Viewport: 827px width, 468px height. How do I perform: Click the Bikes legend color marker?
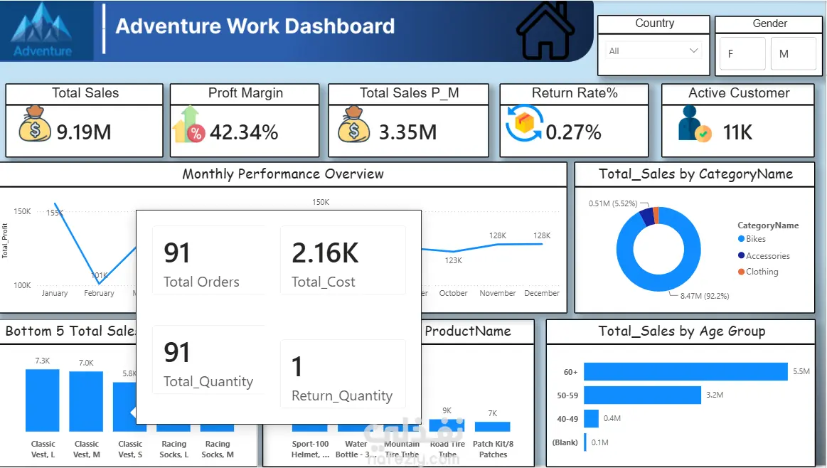click(x=741, y=239)
